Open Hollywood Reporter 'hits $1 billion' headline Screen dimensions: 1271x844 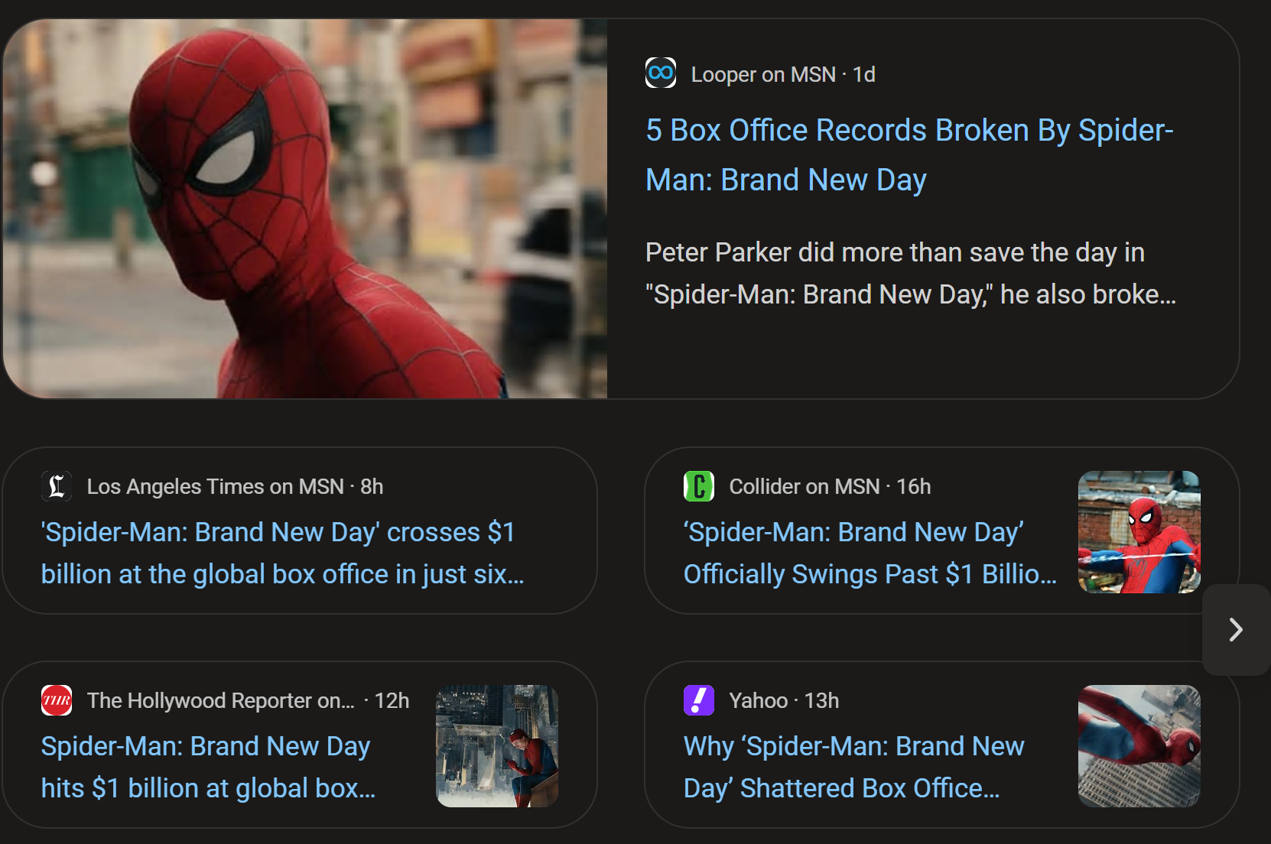208,767
